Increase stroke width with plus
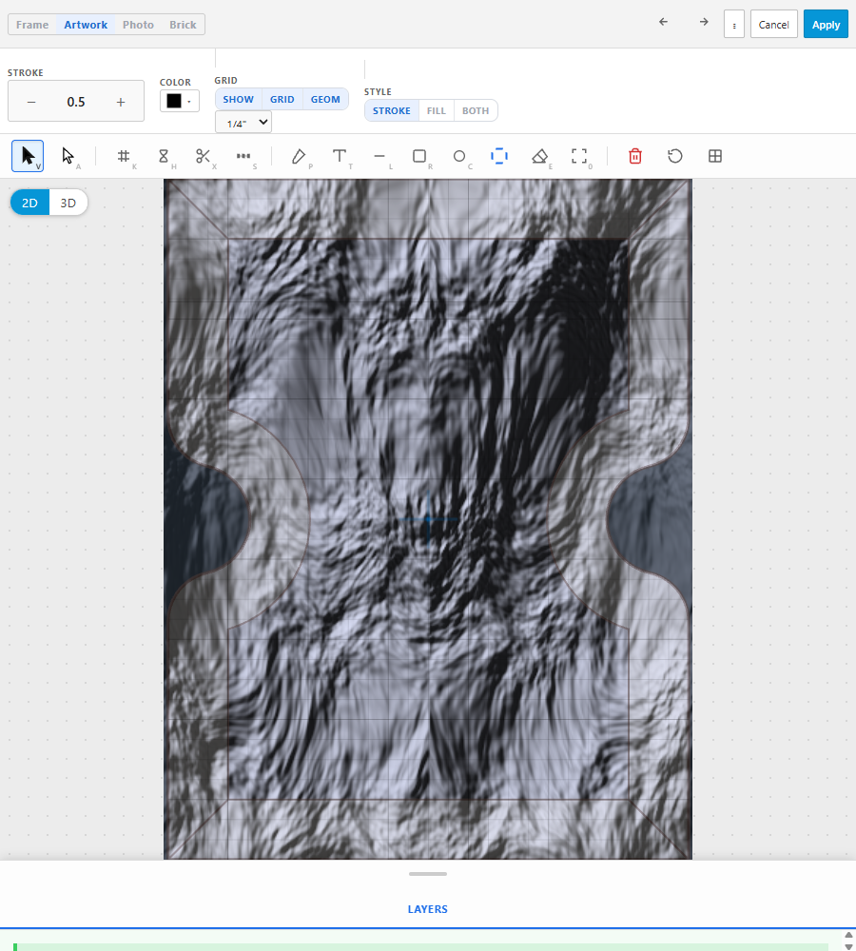This screenshot has width=856, height=951. point(121,102)
